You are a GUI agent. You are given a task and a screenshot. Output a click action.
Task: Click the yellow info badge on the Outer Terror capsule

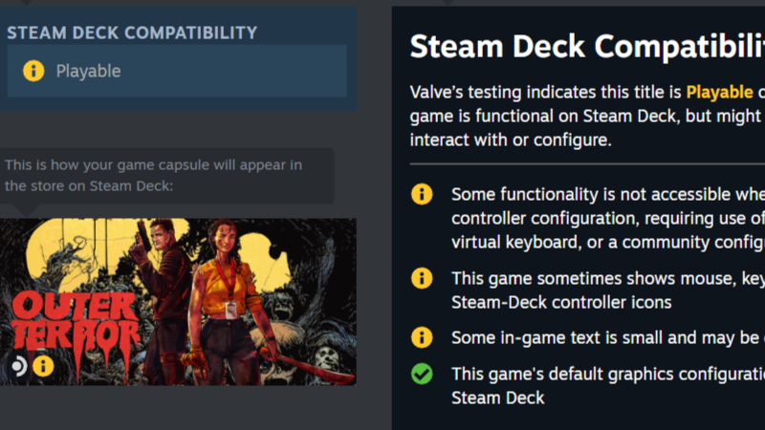[43, 366]
